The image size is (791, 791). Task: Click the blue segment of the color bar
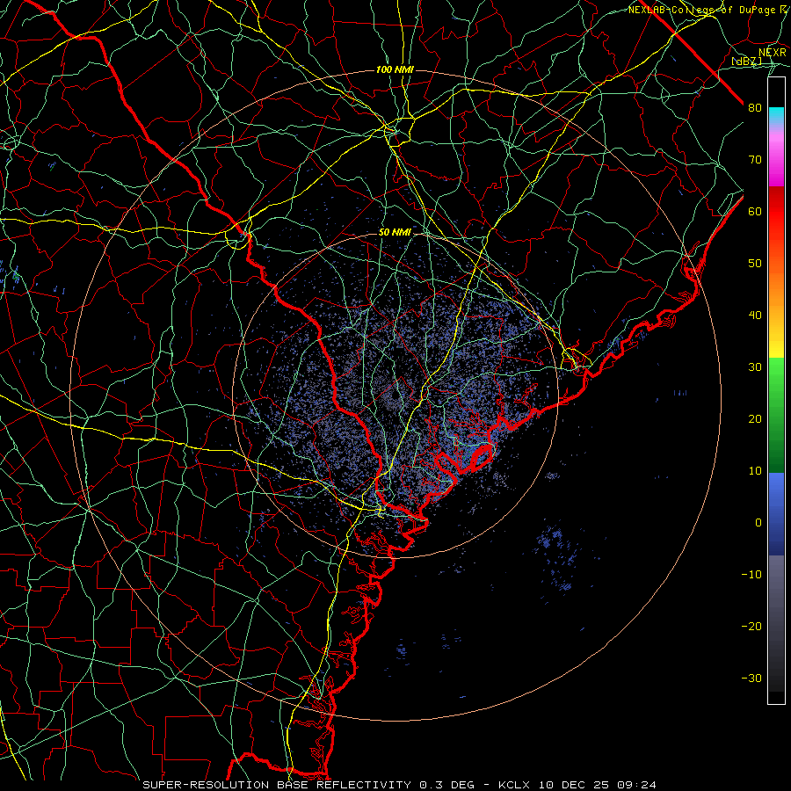776,513
